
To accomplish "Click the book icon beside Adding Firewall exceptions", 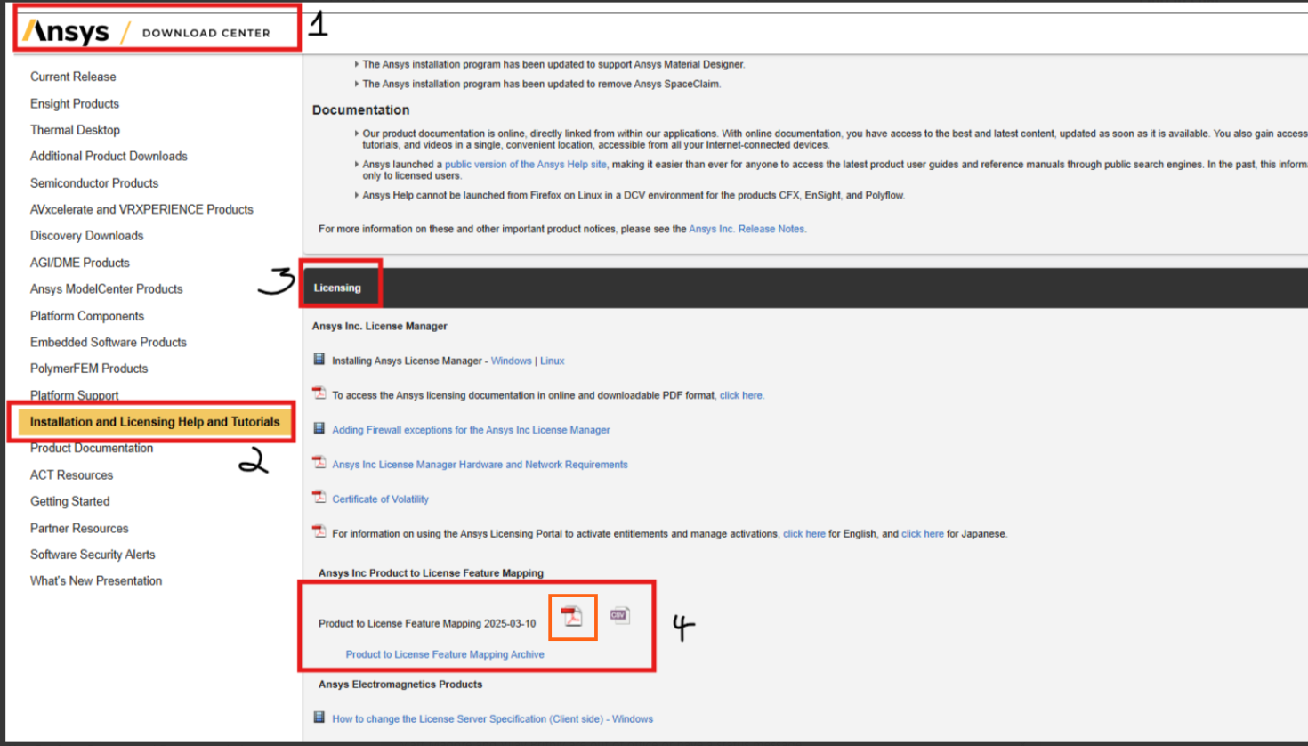I will pos(319,429).
